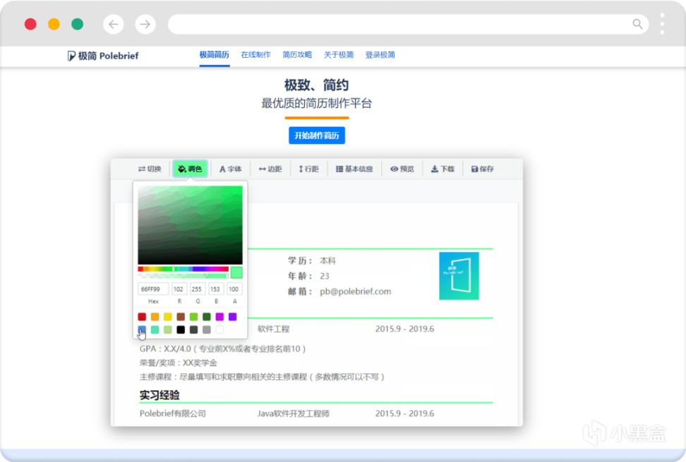Click the Polebrief有限公司 company text
Viewport: 686px width, 462px height.
[x=173, y=413]
